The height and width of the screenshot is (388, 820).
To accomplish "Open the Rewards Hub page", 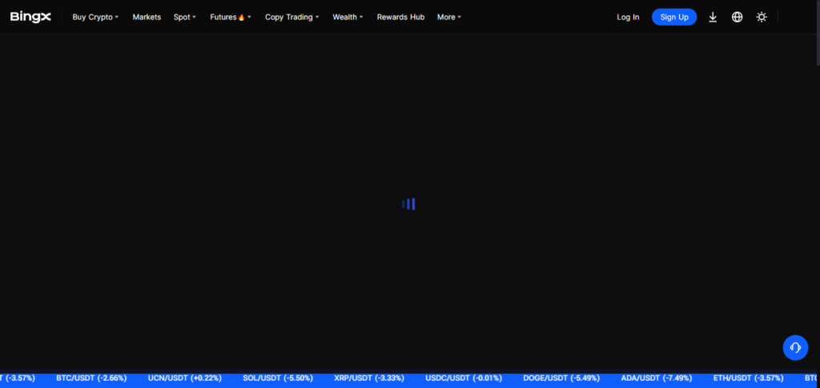I will 400,17.
